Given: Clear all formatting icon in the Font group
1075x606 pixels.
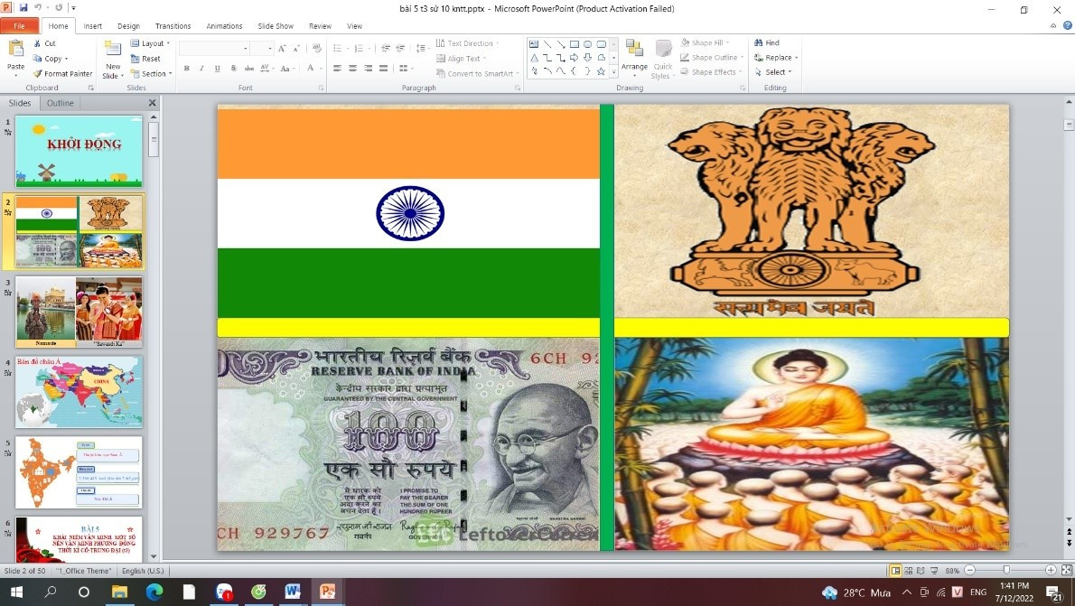Looking at the screenshot, I should (x=317, y=49).
